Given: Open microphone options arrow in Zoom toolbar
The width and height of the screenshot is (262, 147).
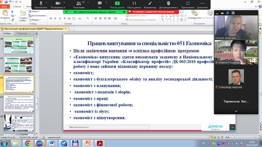Looking at the screenshot, I should click(x=46, y=2).
